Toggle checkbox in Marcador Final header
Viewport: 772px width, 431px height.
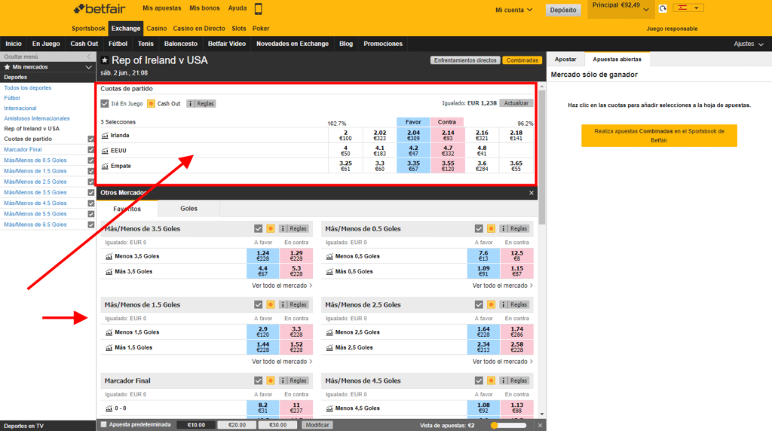(258, 381)
